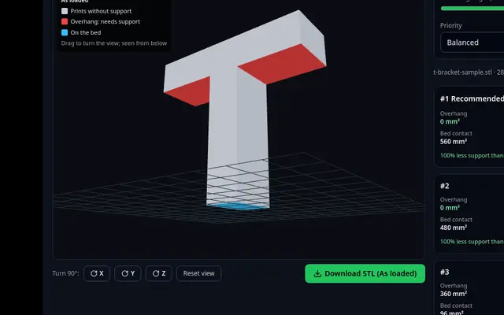
Task: Turn the model 90° around Z
Action: (159, 273)
